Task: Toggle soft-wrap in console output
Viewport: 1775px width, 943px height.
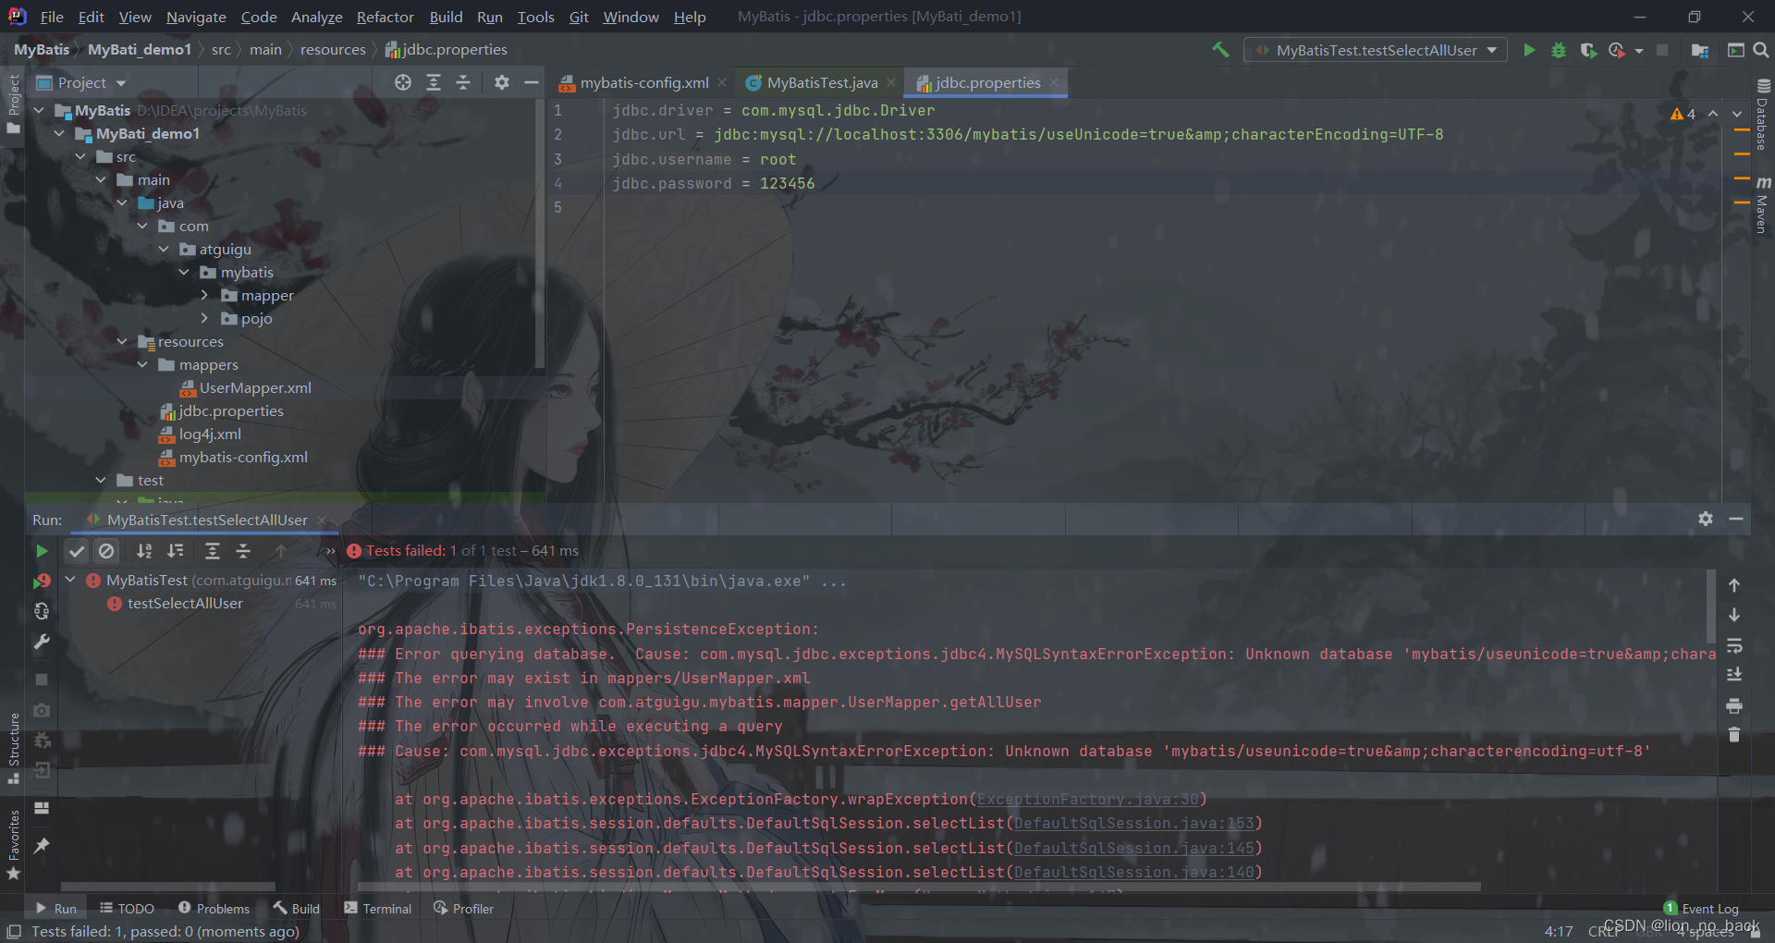Action: 1734,645
